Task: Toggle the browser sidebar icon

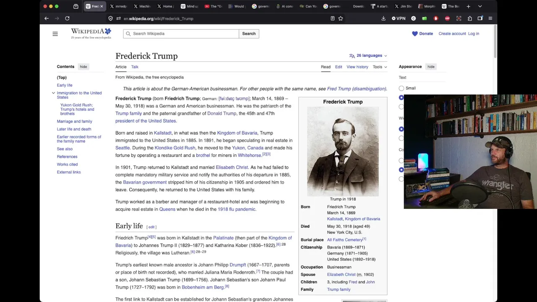Action: coord(480,18)
